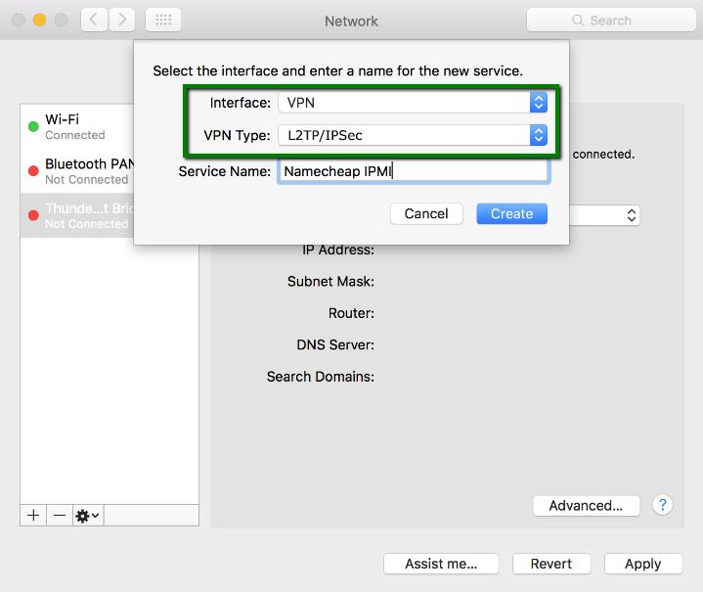The width and height of the screenshot is (703, 592).
Task: Click the forward navigation arrow
Action: pos(122,20)
